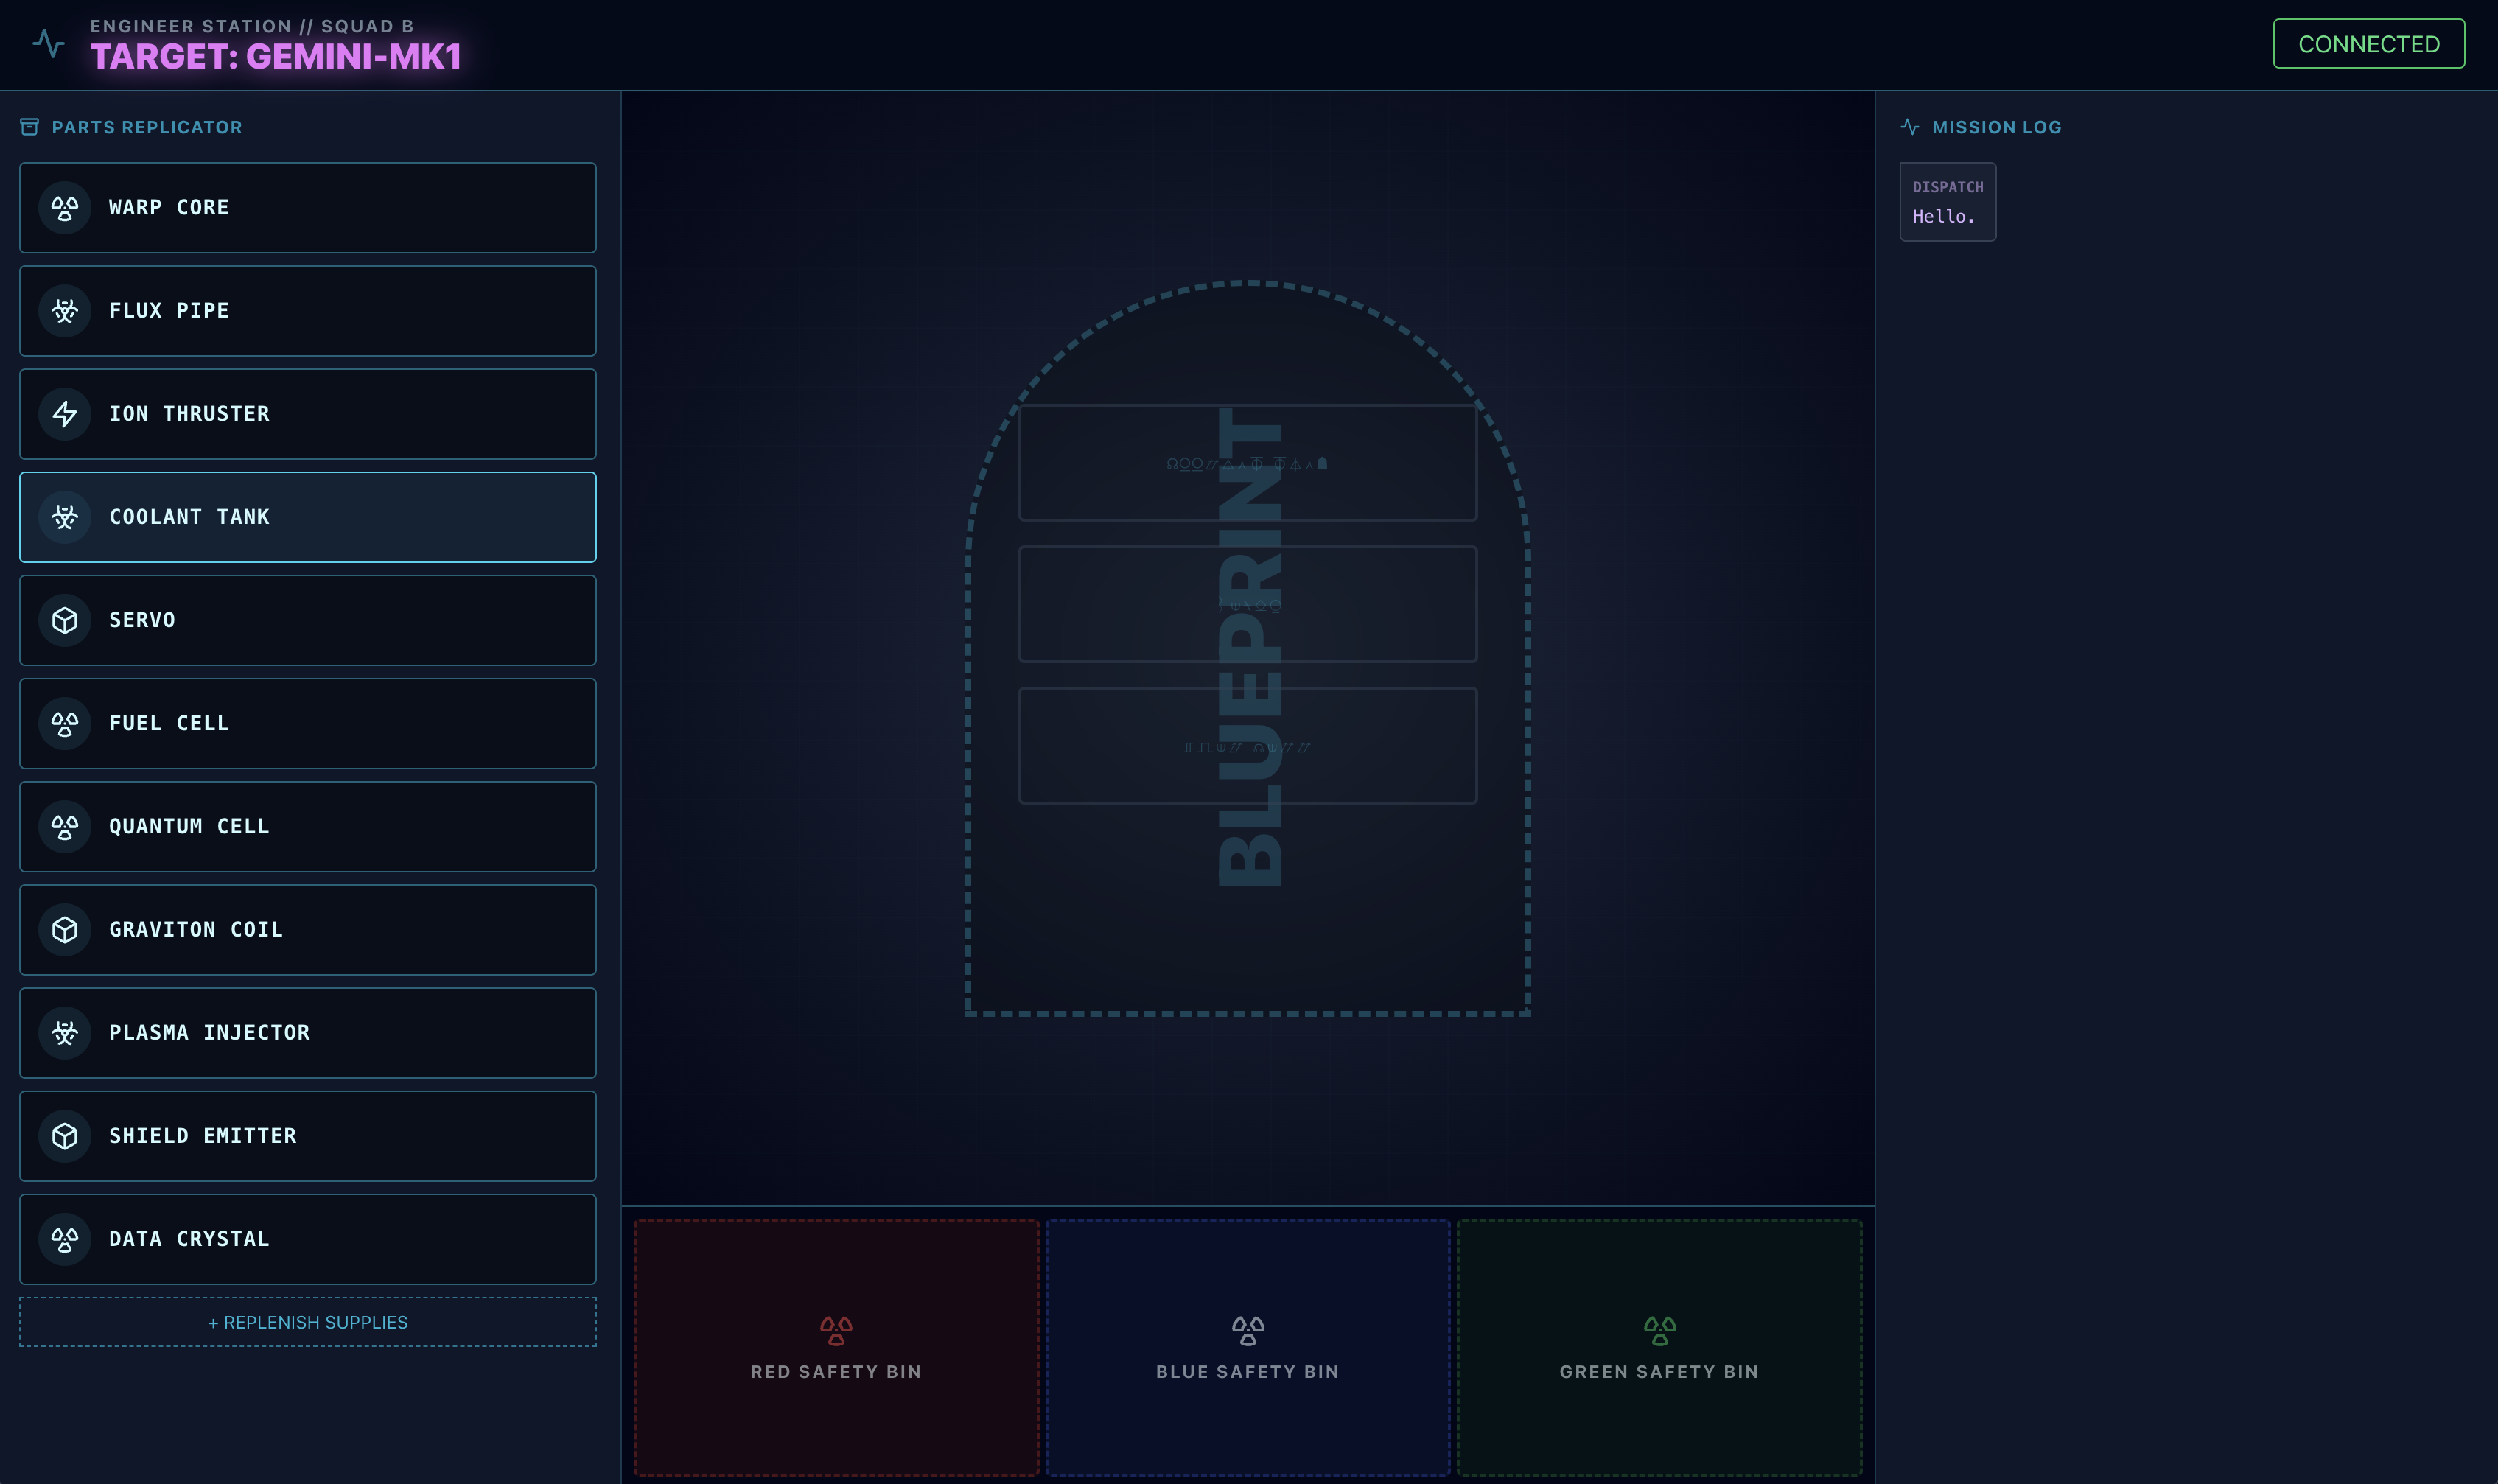Click the cube icon on Graviton Coil

pos(64,929)
